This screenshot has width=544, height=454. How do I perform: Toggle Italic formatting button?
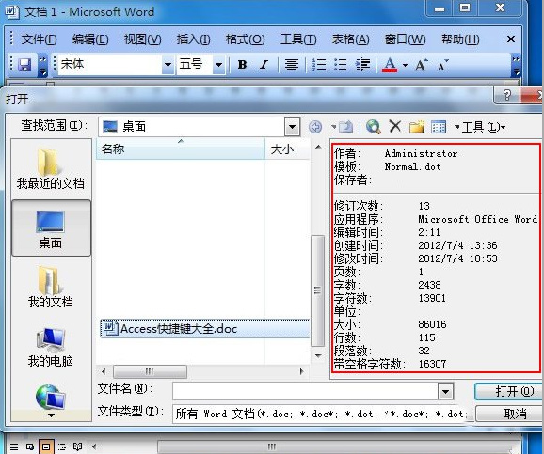[x=264, y=65]
